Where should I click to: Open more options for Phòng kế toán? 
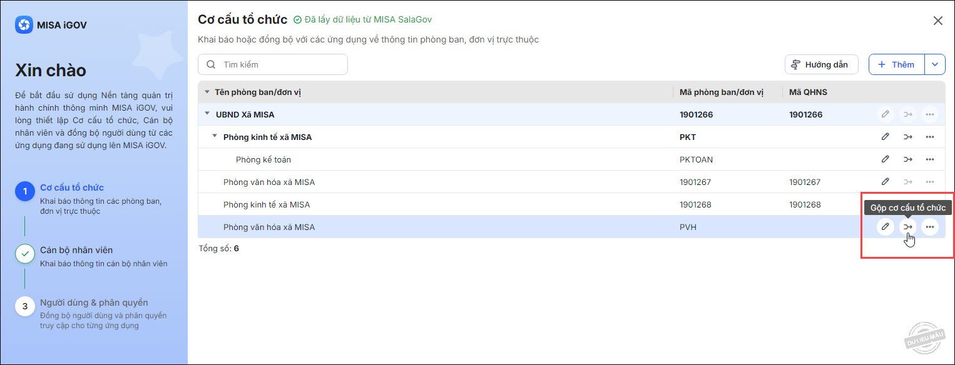(930, 159)
